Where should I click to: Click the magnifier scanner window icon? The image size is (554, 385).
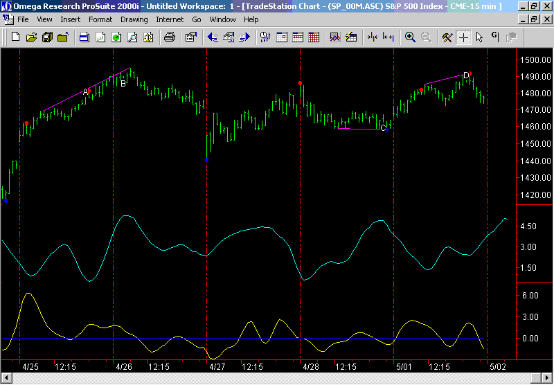tap(132, 37)
